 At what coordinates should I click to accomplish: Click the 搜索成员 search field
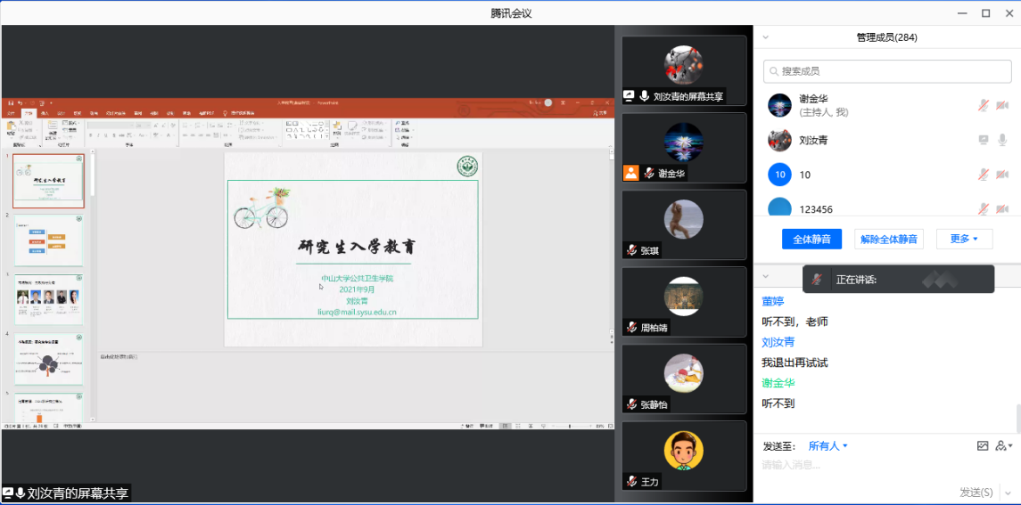[x=887, y=71]
